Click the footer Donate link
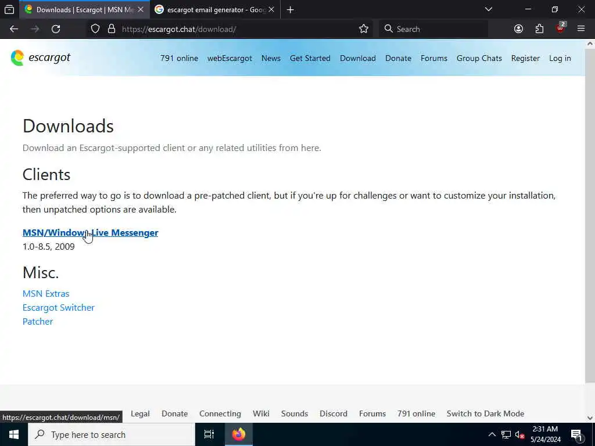Image resolution: width=595 pixels, height=446 pixels. pos(174,413)
